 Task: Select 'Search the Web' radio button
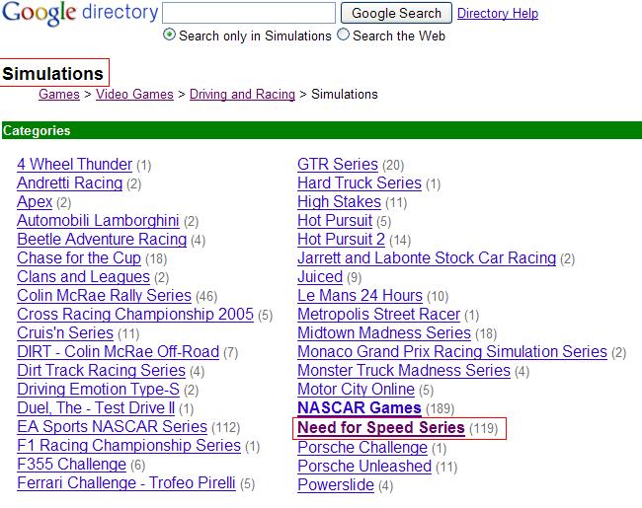click(343, 35)
